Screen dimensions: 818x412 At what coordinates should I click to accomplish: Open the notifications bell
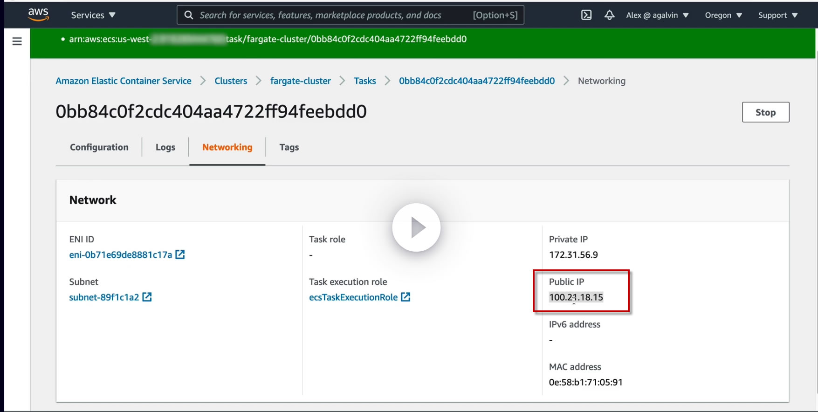pyautogui.click(x=609, y=15)
